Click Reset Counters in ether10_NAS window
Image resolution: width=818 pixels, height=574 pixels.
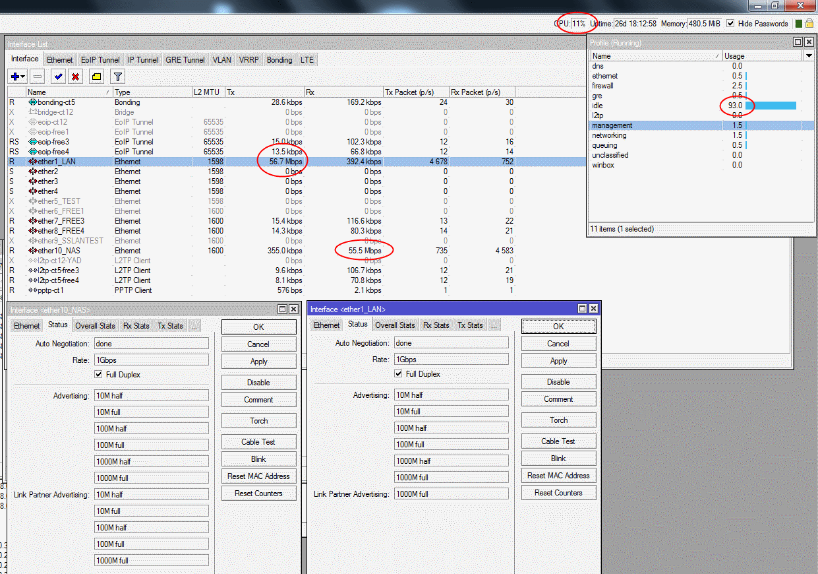point(259,494)
